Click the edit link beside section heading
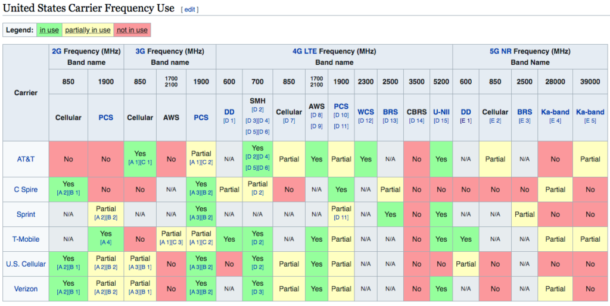610x306 pixels. point(189,10)
